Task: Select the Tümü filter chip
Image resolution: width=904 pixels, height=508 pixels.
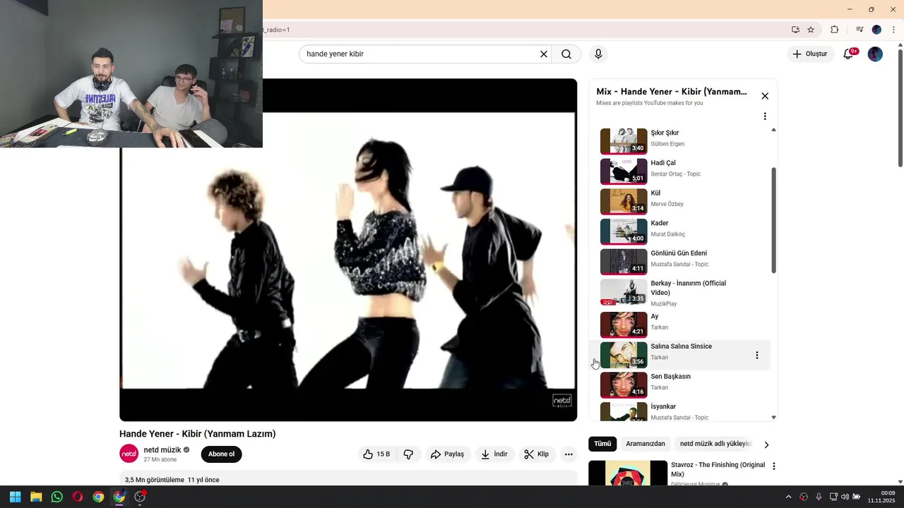Action: coord(602,444)
